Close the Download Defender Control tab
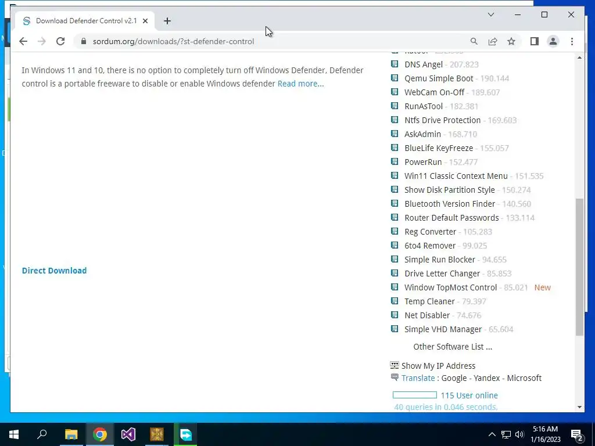 (x=145, y=21)
